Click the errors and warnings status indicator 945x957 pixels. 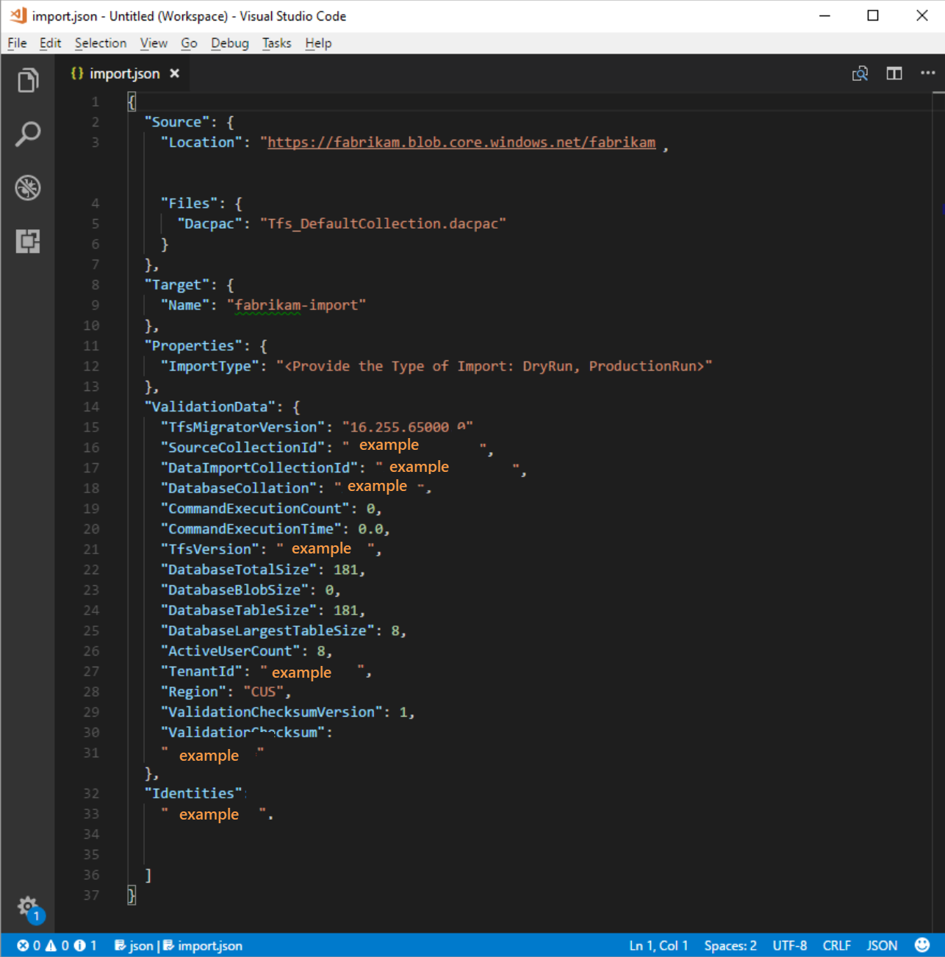click(51, 945)
